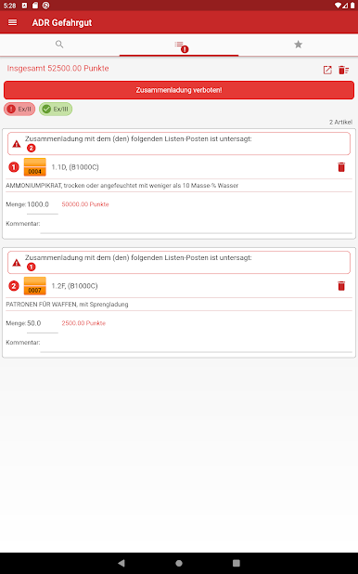Viewport: 358px width, 574px height.
Task: Open the hamburger navigation menu
Action: 12,22
